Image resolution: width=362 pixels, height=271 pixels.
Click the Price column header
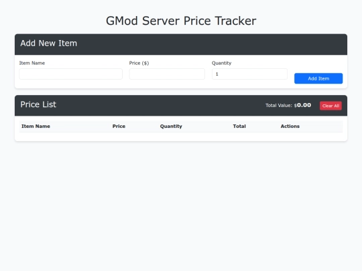point(119,126)
